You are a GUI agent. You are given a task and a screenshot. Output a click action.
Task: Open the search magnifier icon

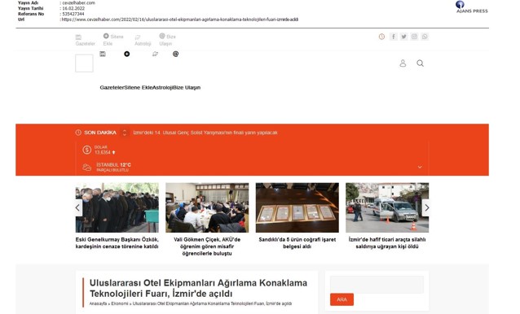(421, 63)
